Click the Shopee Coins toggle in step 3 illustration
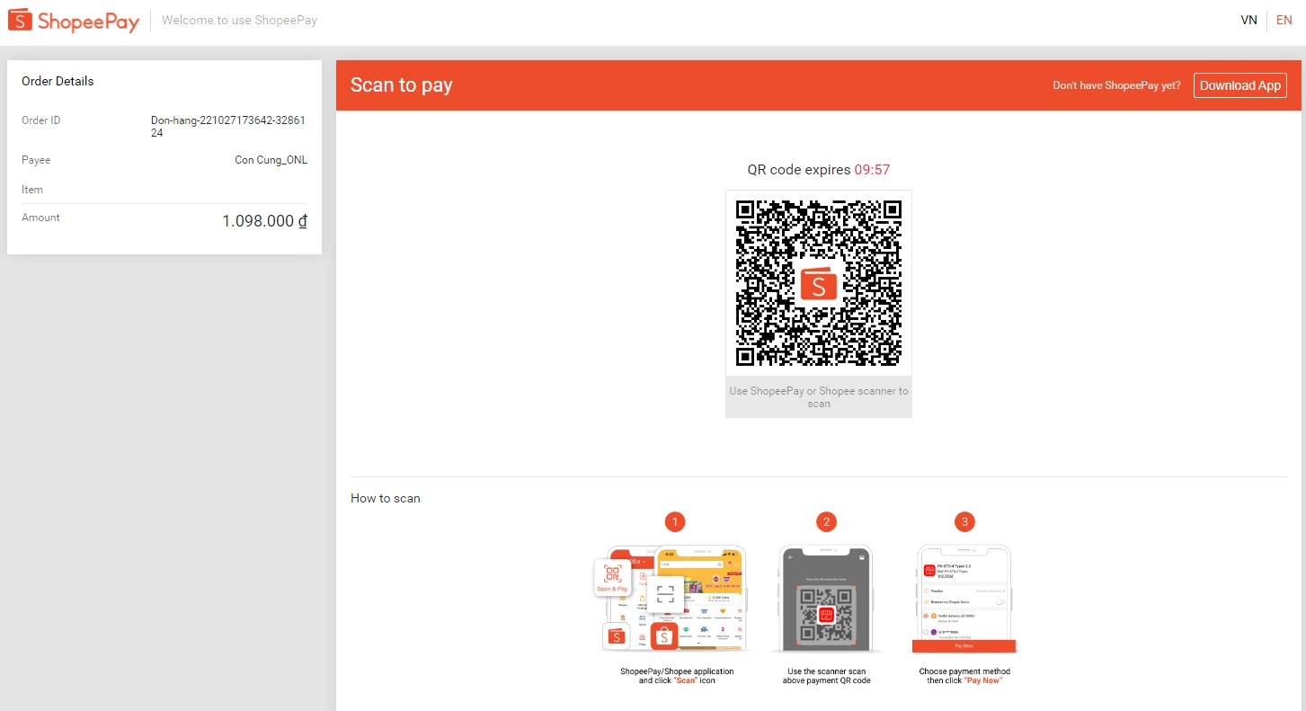The image size is (1306, 711). [x=999, y=601]
